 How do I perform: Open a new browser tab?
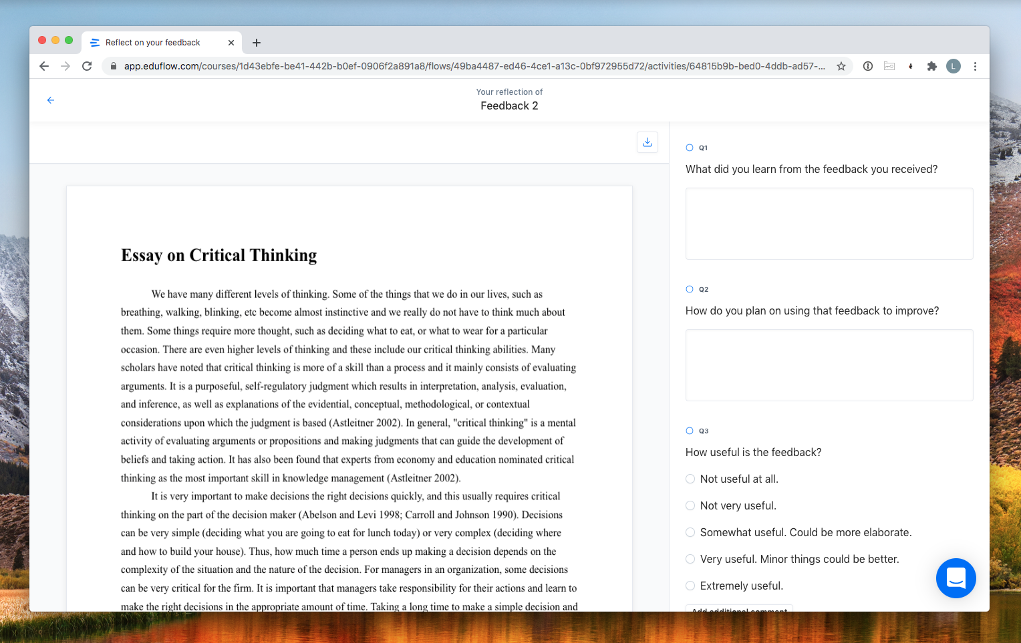tap(256, 43)
